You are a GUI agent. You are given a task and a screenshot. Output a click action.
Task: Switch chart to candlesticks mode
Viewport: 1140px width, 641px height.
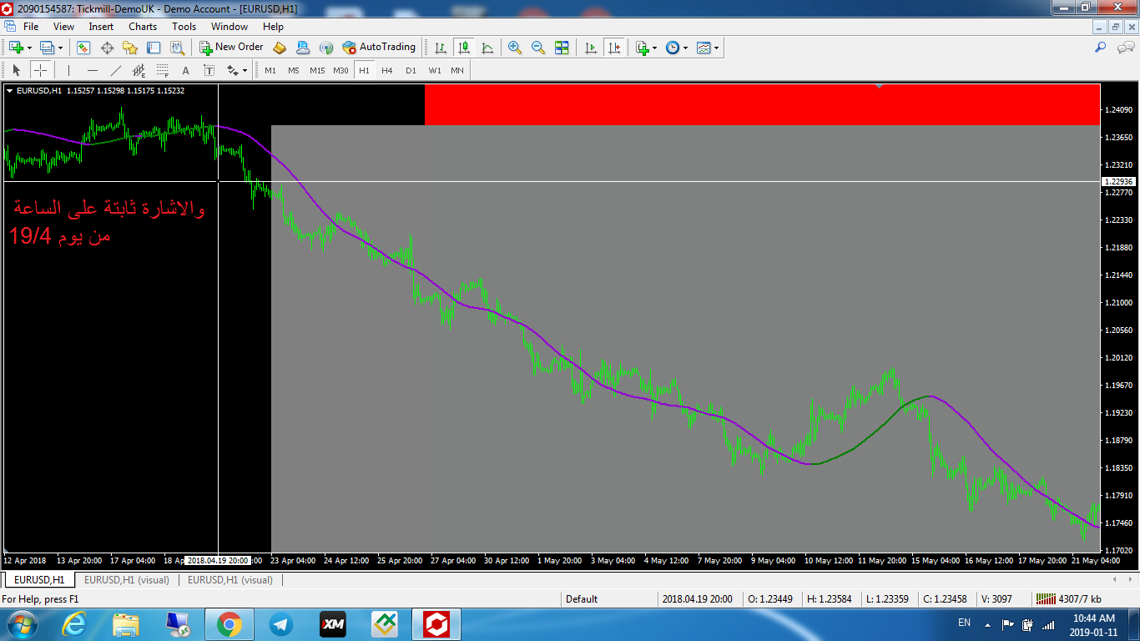pyautogui.click(x=463, y=48)
